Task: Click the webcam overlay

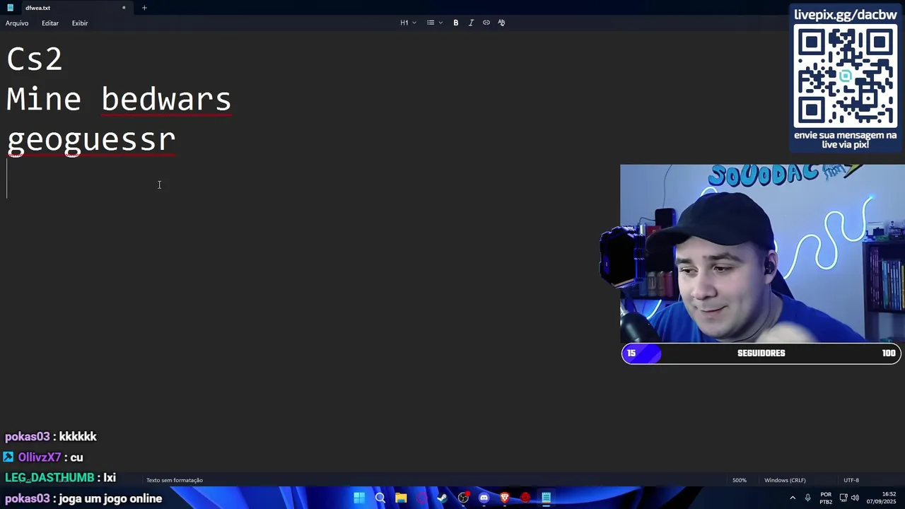Action: coord(762,254)
